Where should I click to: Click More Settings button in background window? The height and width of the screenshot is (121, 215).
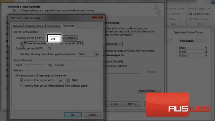(149, 91)
